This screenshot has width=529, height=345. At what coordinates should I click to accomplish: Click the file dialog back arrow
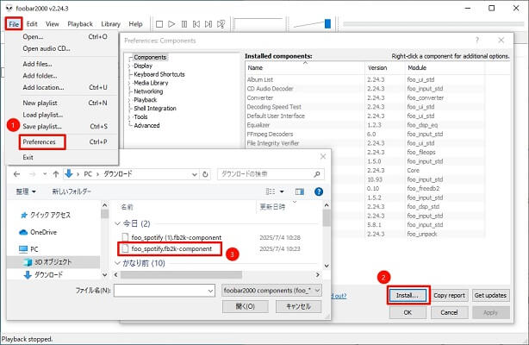click(17, 174)
